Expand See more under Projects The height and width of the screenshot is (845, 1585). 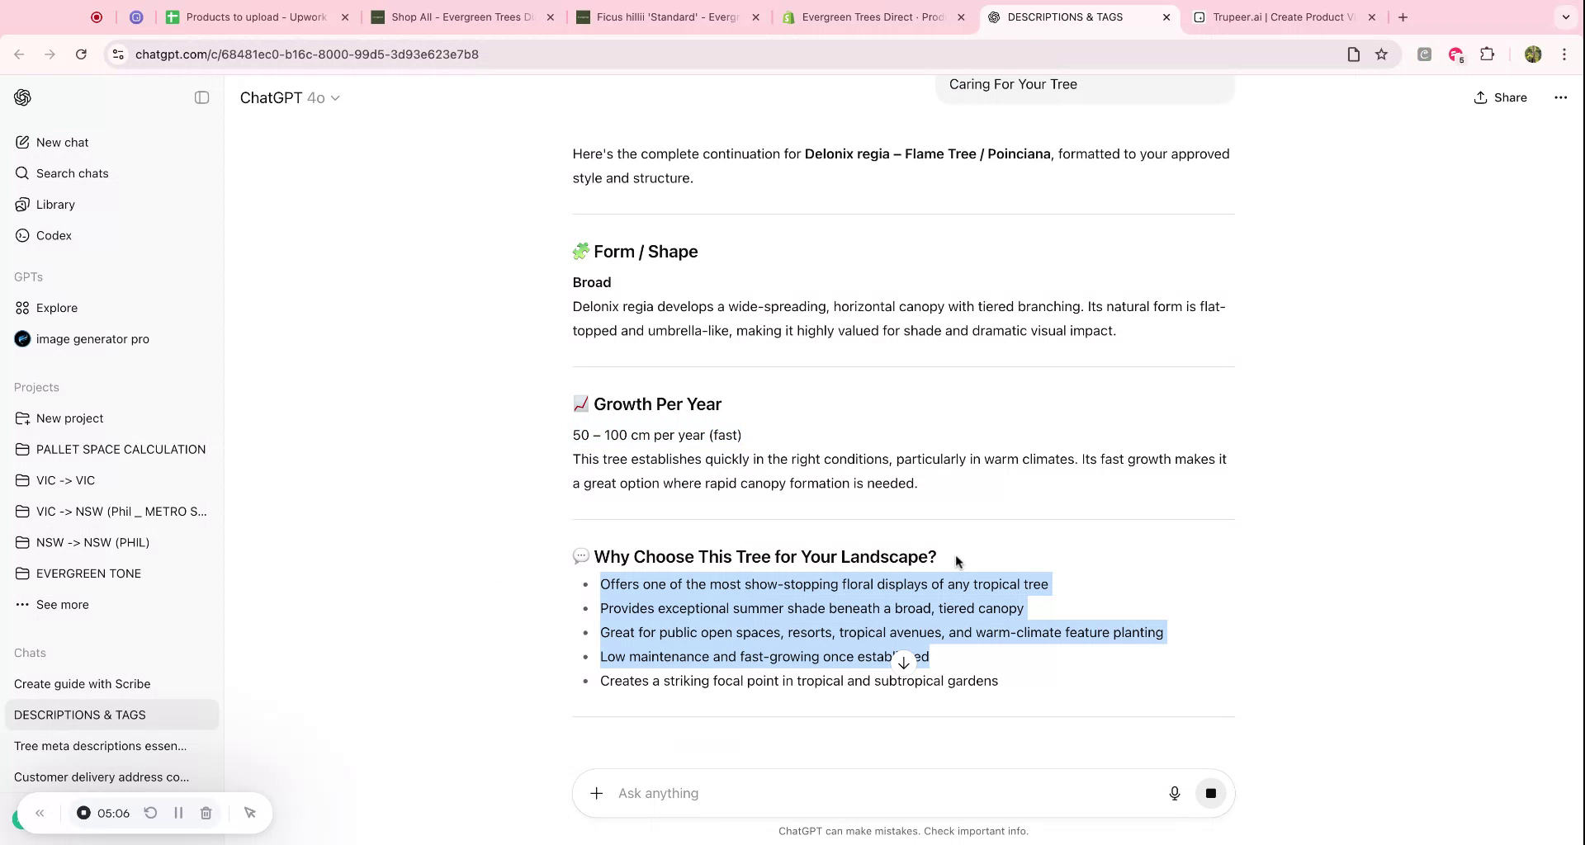(x=63, y=604)
